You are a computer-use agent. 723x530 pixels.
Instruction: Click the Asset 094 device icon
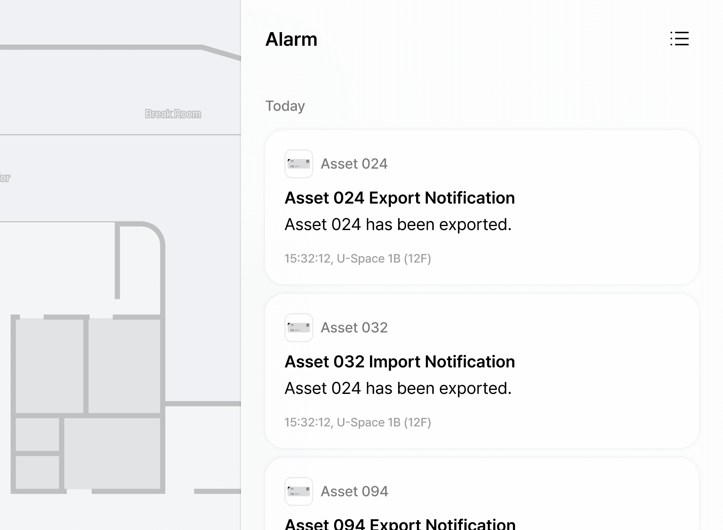[x=298, y=491]
